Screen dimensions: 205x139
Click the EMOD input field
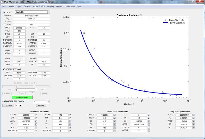19,28
